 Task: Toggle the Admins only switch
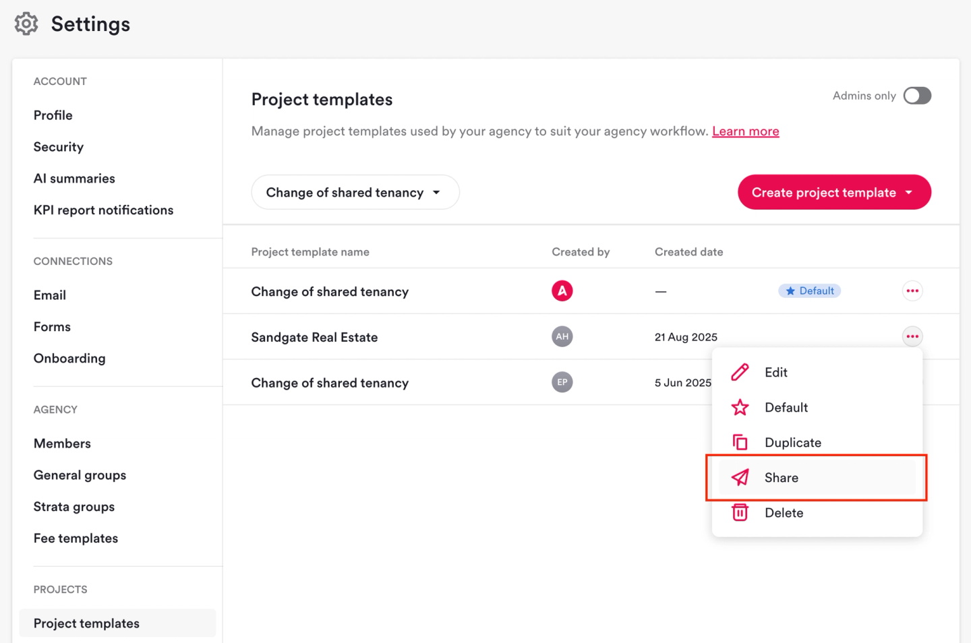point(916,96)
